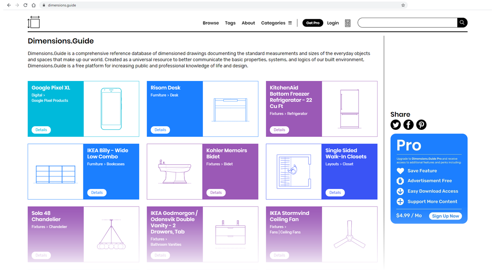
Task: Click the Save Feature heart icon
Action: pyautogui.click(x=400, y=171)
